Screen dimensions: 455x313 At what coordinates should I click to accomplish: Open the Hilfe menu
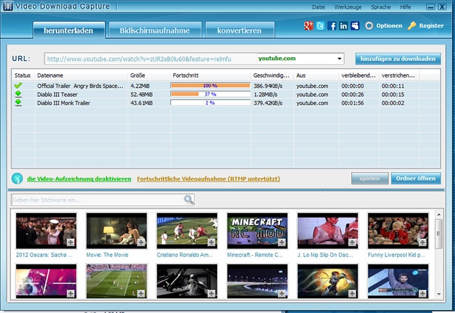click(406, 7)
